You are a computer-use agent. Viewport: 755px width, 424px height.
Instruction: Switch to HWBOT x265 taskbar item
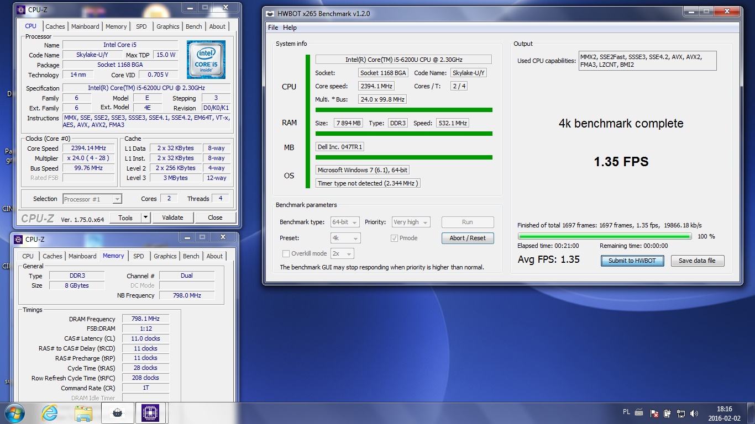tap(117, 413)
